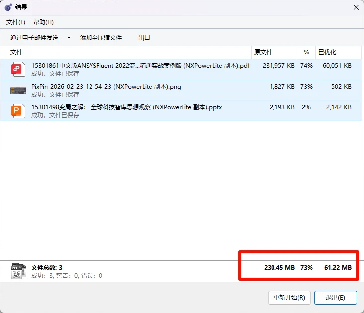This screenshot has height=313, width=364.
Task: Click the 2,193 KB original size value
Action: pos(282,107)
